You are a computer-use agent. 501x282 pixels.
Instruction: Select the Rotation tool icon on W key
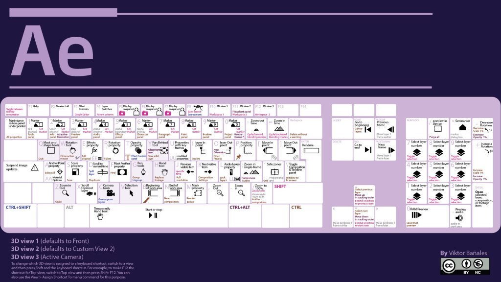tap(72, 151)
